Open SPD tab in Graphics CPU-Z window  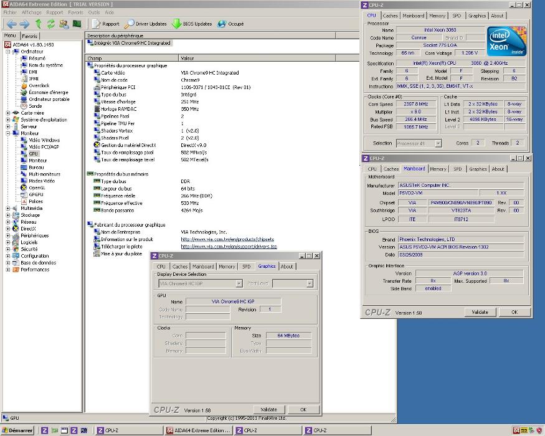coord(247,267)
